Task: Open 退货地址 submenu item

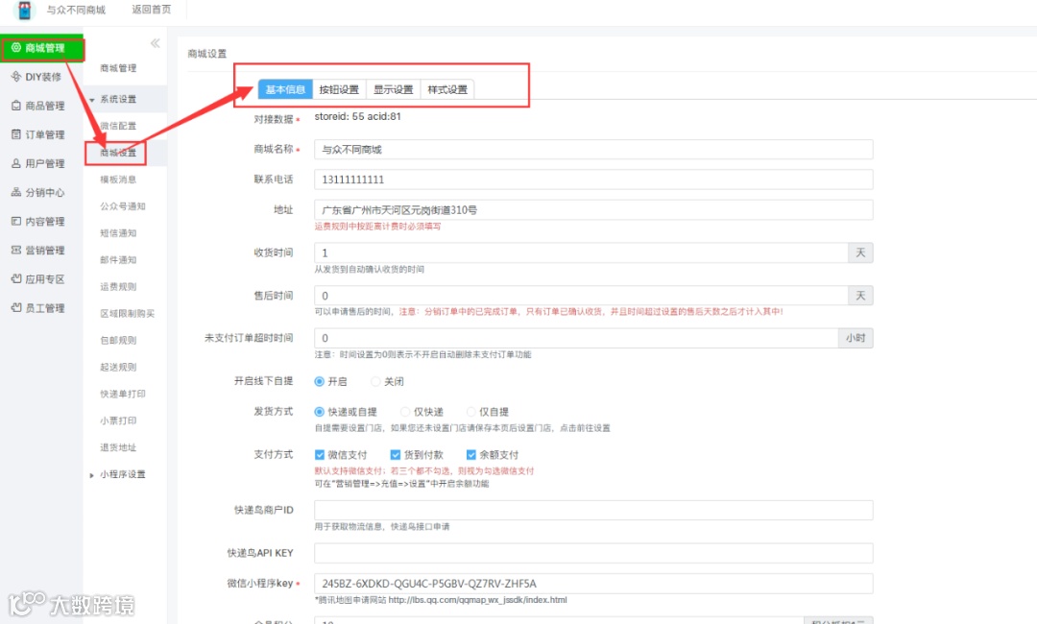Action: tap(118, 447)
